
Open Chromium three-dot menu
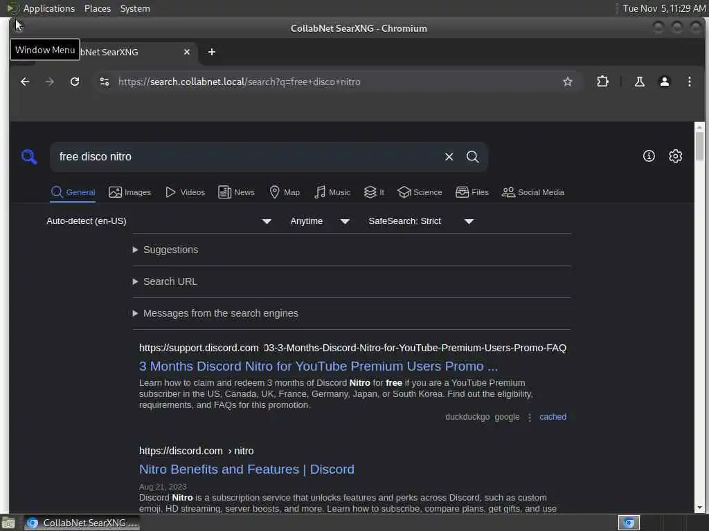coord(689,82)
